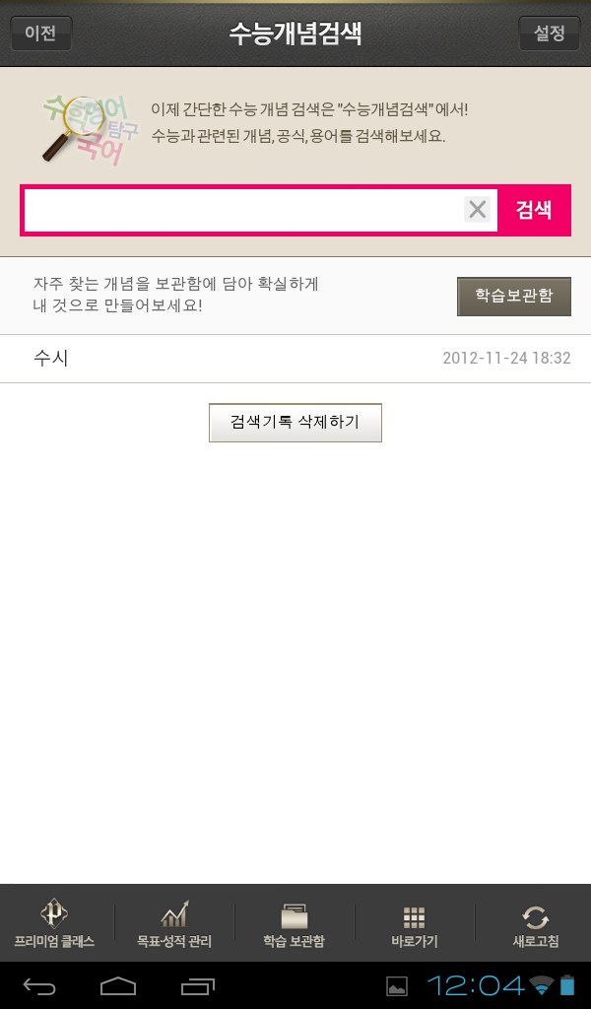Focus the concept search input field
Viewport: 591px width, 1009px height.
(x=243, y=210)
